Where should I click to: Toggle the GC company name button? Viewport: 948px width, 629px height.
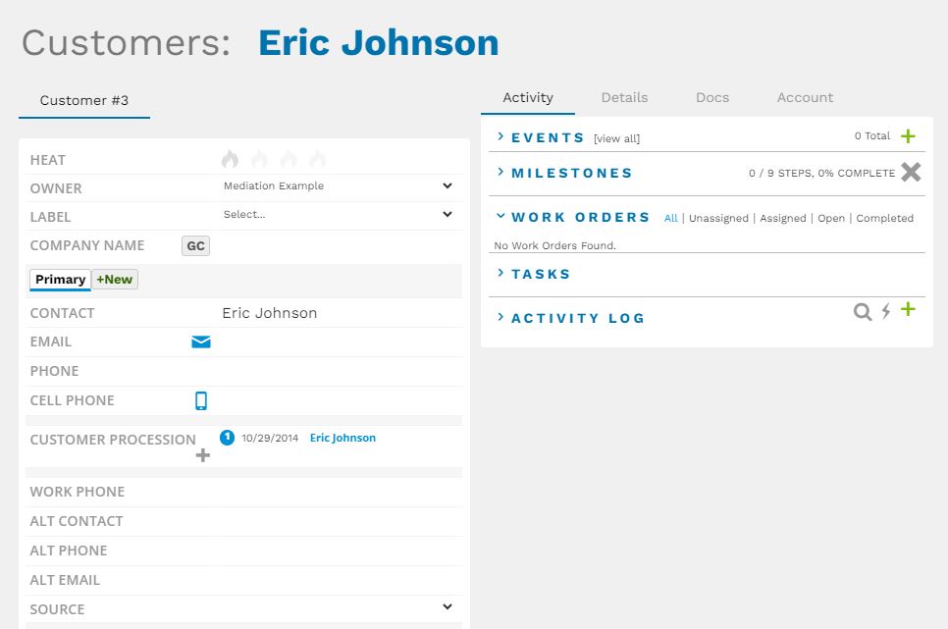[195, 245]
